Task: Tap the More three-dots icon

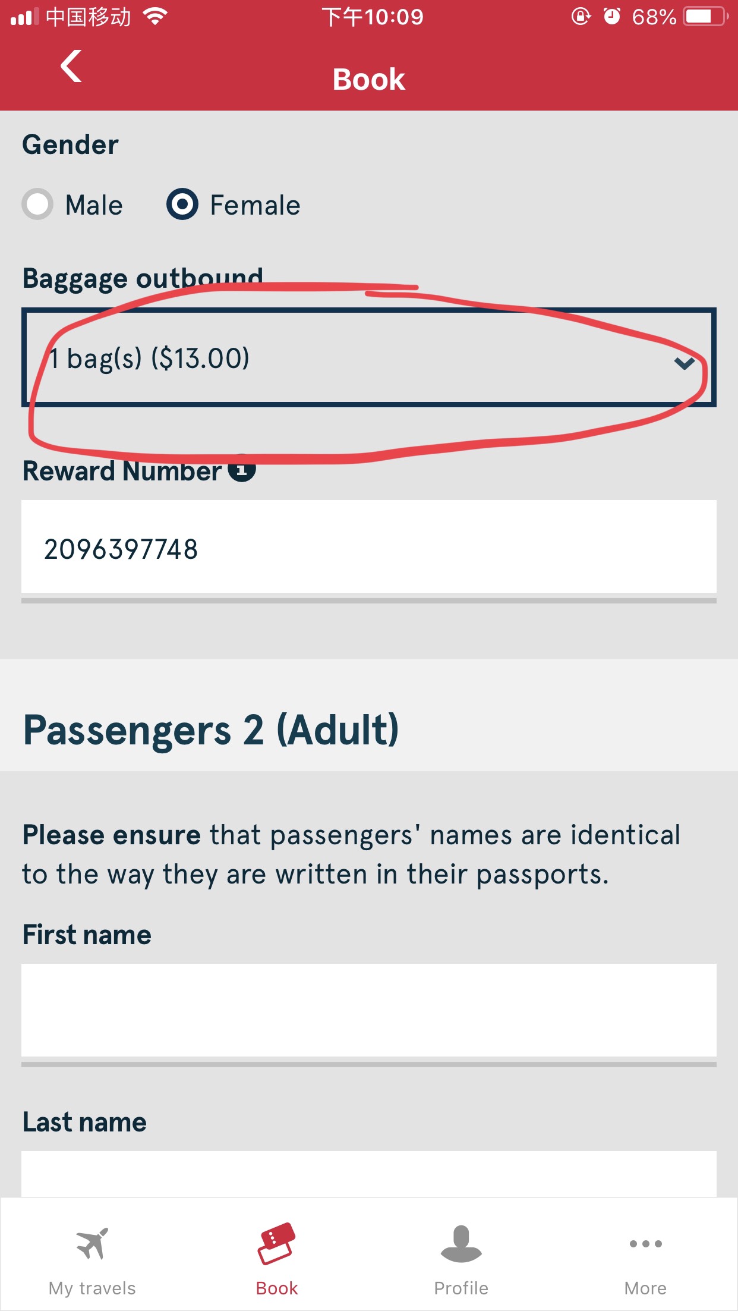Action: coord(645,1243)
